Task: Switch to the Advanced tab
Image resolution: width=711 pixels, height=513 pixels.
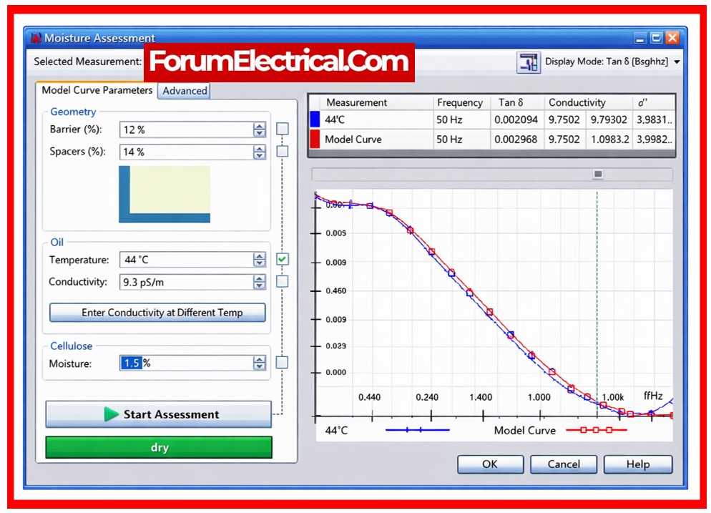Action: (x=185, y=91)
